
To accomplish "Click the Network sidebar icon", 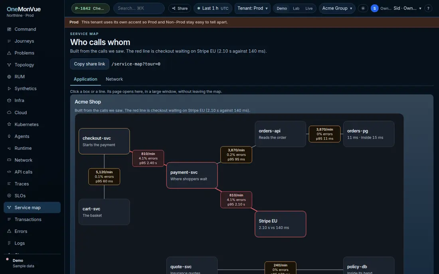I will pyautogui.click(x=9, y=160).
